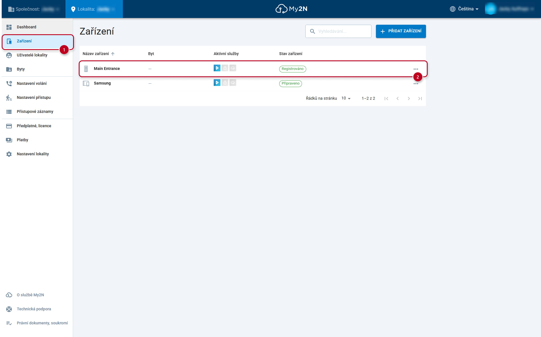Click the PŘIDAT ZAŘÍZENÍ button
The height and width of the screenshot is (337, 541).
(401, 31)
